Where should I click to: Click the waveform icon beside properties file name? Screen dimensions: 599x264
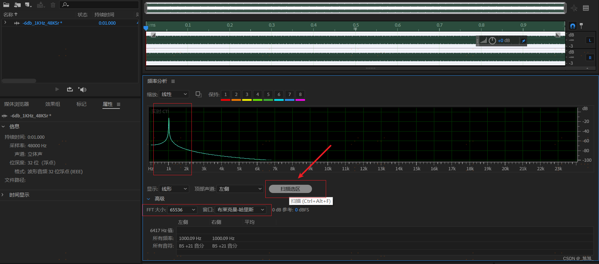tap(5, 116)
